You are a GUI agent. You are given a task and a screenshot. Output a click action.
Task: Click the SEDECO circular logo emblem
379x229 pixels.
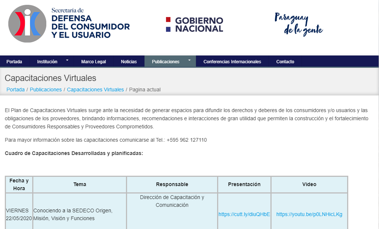27,24
